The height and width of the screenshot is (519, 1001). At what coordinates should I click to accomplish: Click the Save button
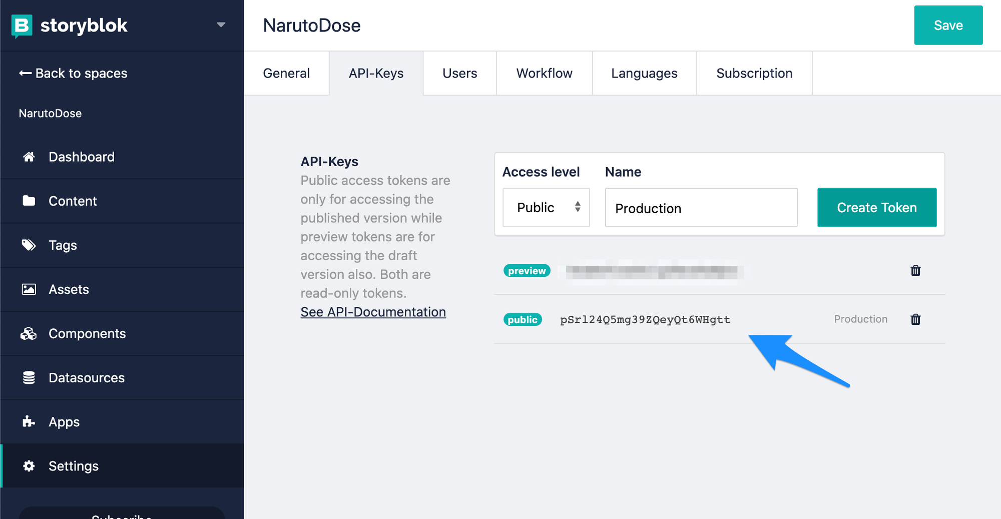[948, 25]
